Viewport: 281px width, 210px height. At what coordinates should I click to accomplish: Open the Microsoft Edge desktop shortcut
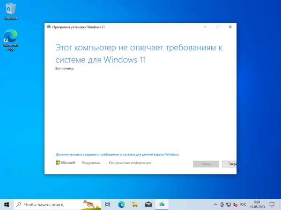coord(11,40)
